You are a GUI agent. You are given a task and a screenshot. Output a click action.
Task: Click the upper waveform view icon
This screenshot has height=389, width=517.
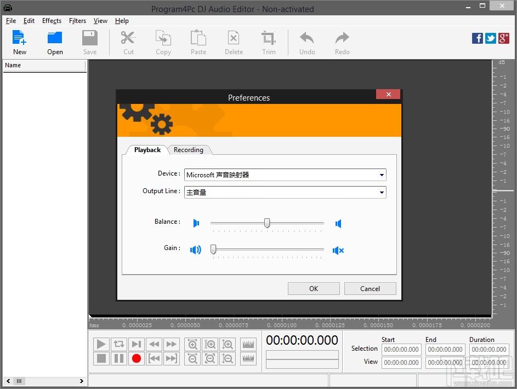point(248,344)
